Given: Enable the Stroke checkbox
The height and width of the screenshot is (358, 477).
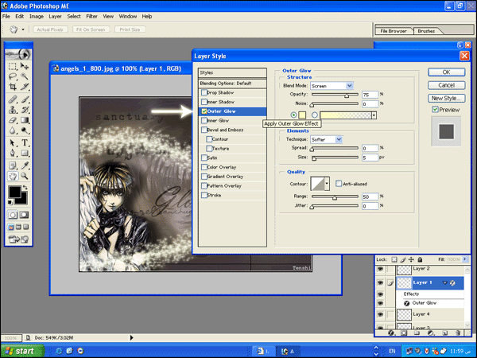Looking at the screenshot, I should (x=204, y=195).
